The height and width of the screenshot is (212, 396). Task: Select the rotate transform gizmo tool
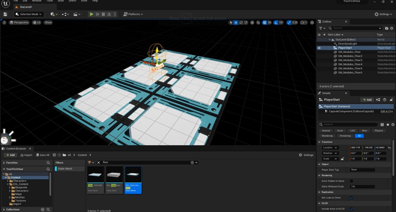point(241,23)
